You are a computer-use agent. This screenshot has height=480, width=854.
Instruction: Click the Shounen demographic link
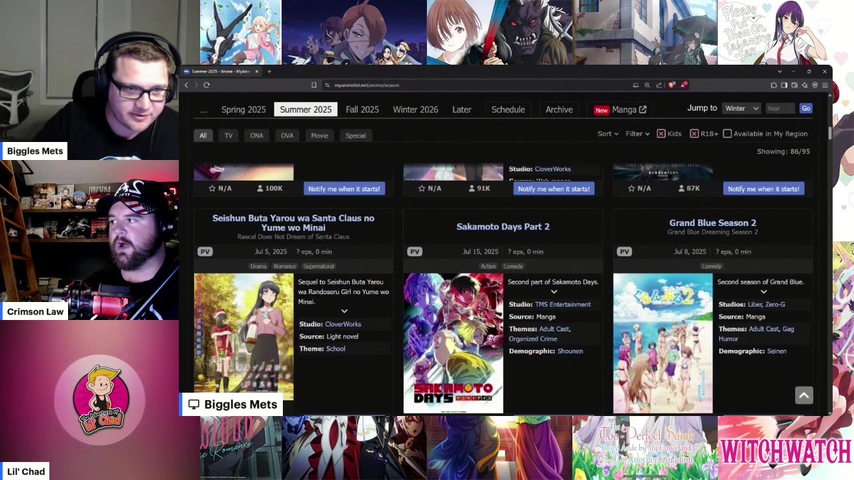570,351
